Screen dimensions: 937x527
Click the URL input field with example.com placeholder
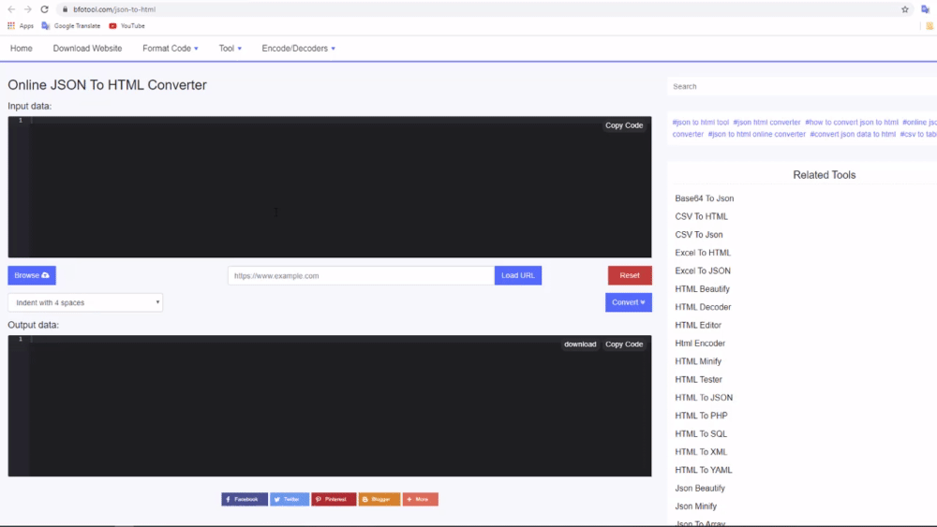(360, 276)
